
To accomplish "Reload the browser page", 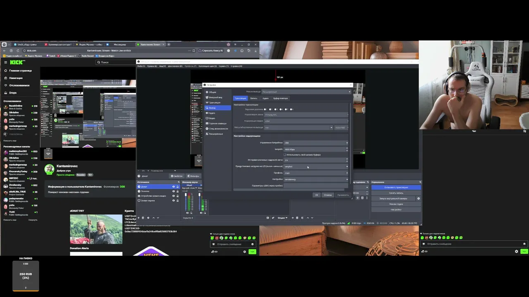I will 18,51.
